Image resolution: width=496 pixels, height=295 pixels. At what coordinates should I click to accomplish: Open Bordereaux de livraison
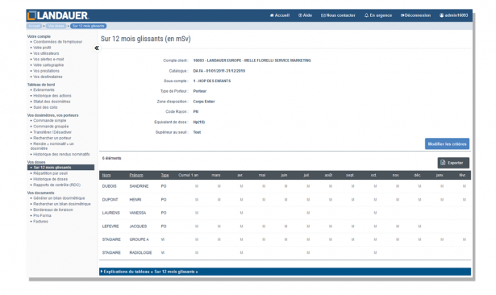pos(53,210)
